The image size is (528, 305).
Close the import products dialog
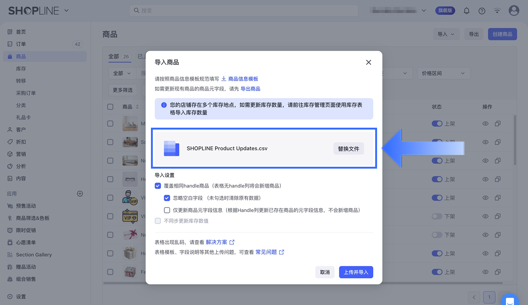[x=368, y=62]
